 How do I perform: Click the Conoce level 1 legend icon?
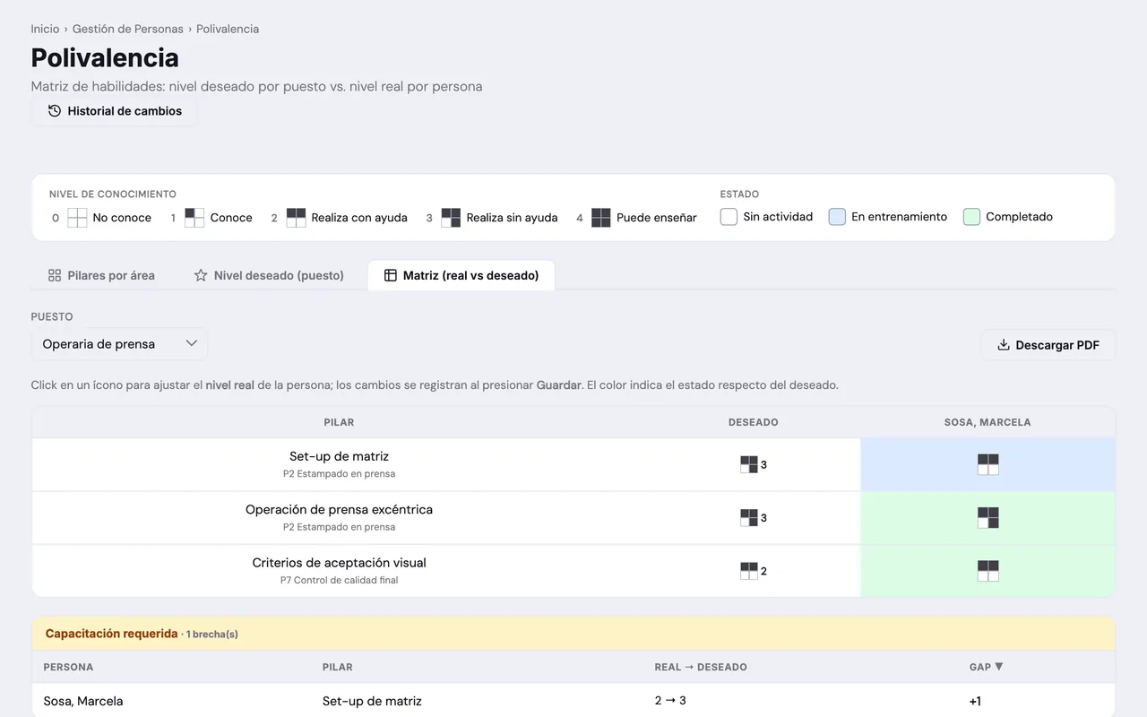click(x=194, y=218)
